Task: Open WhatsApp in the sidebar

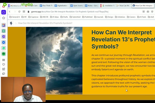Action: 4,48
